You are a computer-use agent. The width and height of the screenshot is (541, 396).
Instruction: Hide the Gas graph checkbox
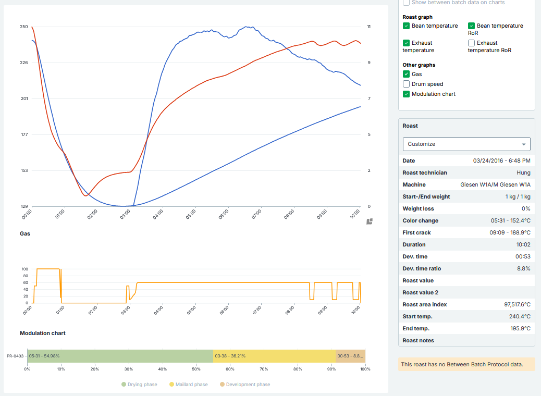(x=406, y=75)
